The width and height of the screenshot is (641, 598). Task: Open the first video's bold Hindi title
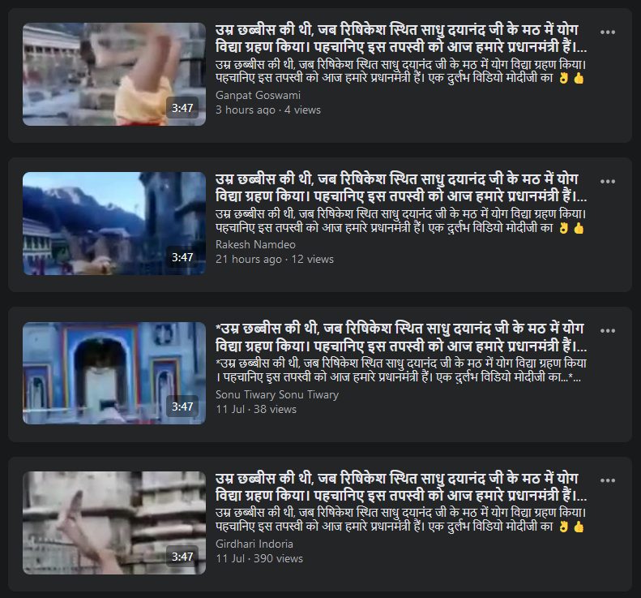pyautogui.click(x=401, y=38)
